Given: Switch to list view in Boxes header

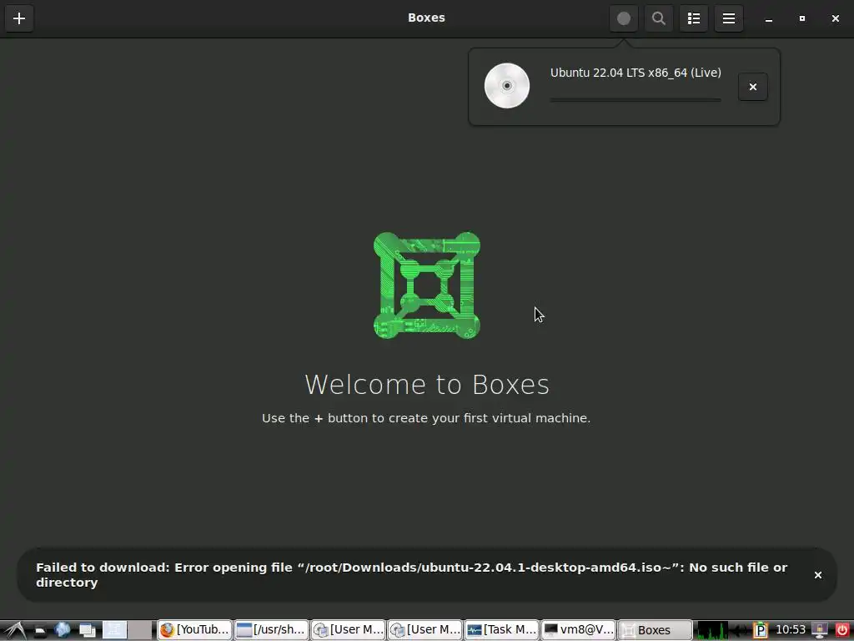Looking at the screenshot, I should pos(693,18).
